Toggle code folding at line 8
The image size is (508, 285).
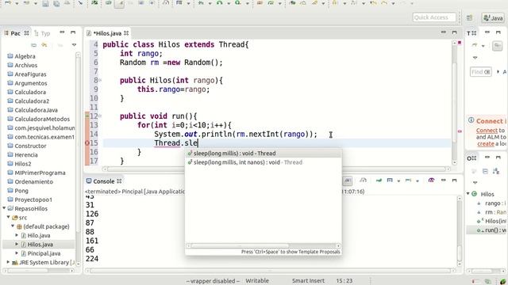tap(100, 80)
